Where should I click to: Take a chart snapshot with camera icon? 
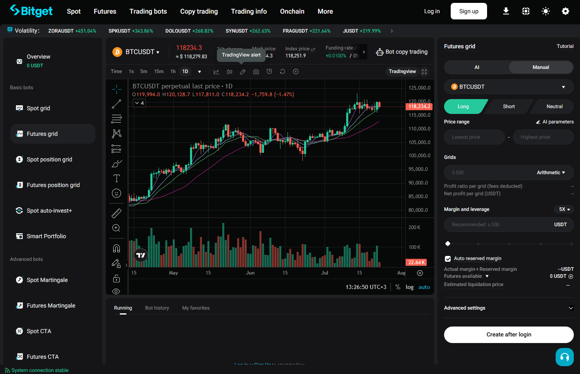(x=256, y=71)
